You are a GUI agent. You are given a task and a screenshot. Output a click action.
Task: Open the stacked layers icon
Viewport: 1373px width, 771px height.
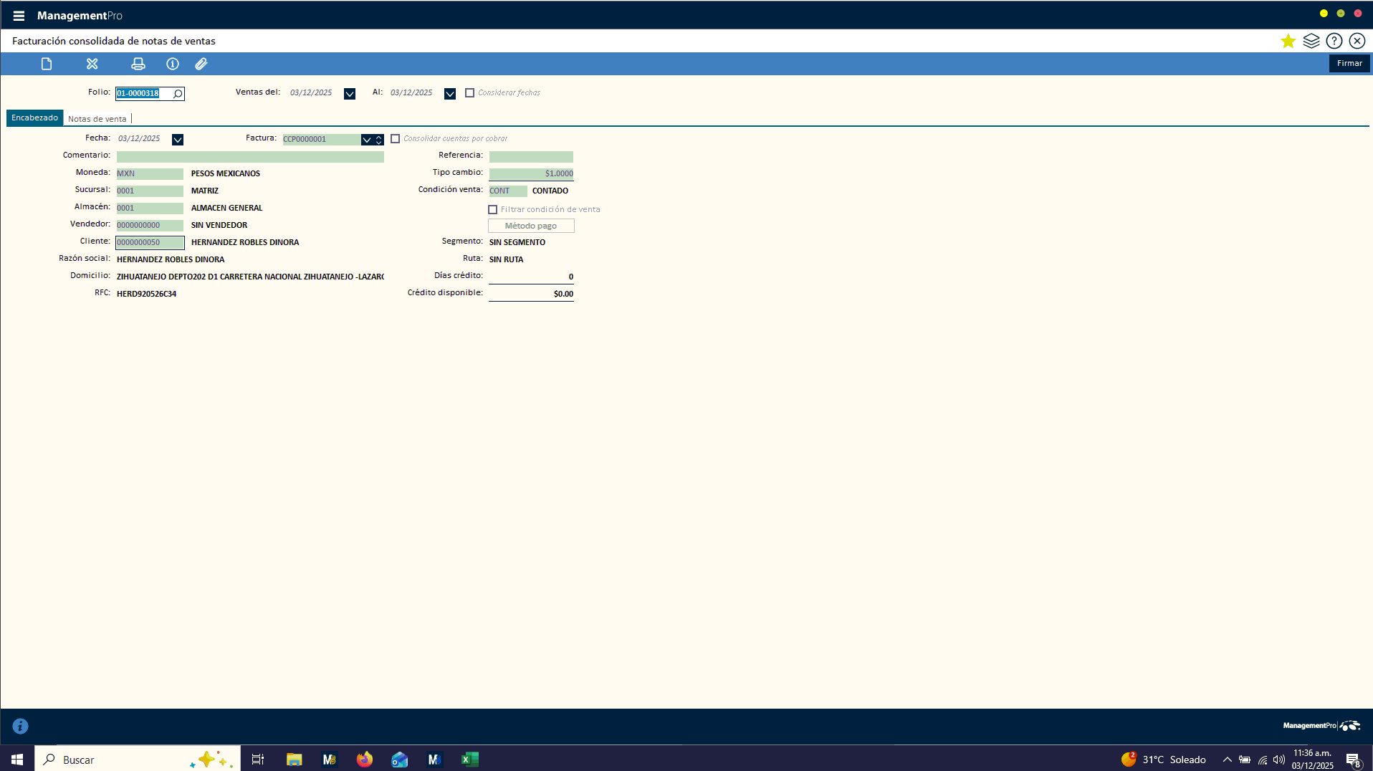point(1311,41)
